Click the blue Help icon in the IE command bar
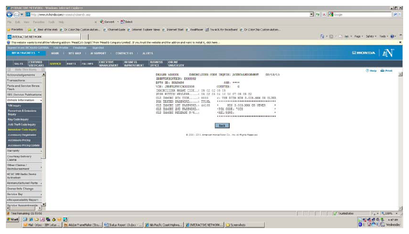409x234 pixels. point(392,36)
